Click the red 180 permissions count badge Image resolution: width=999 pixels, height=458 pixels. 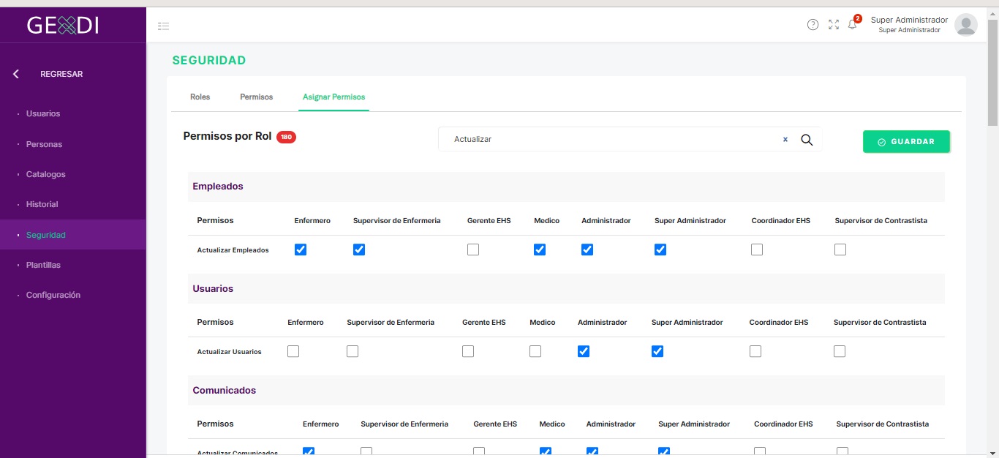[x=286, y=137]
